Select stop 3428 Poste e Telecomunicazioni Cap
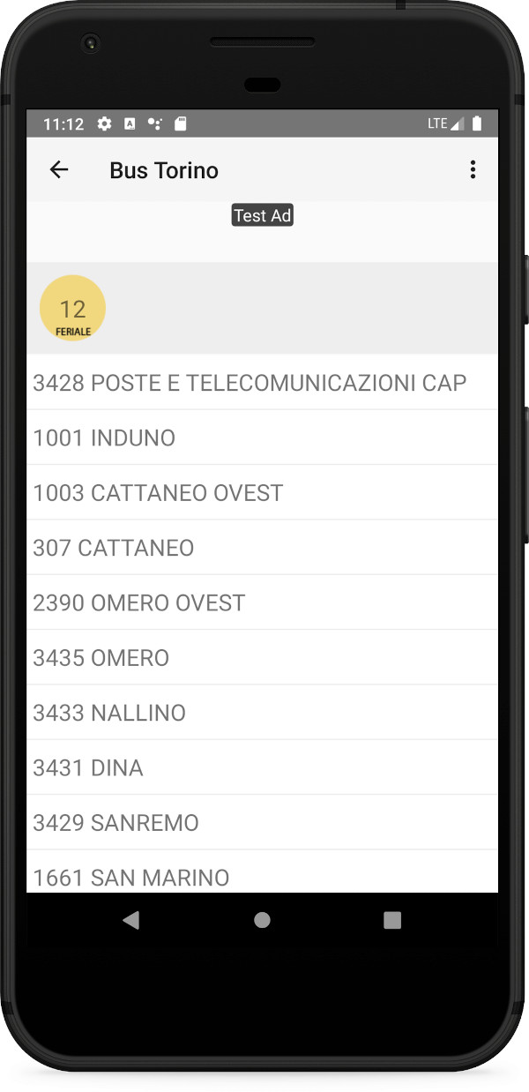This screenshot has width=529, height=1092. tap(262, 383)
